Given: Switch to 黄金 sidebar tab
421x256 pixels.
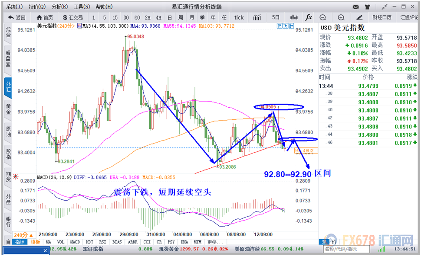Looking at the screenshot, I should click(x=8, y=110).
